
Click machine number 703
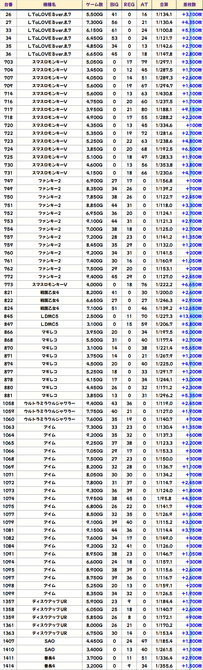click(8, 62)
